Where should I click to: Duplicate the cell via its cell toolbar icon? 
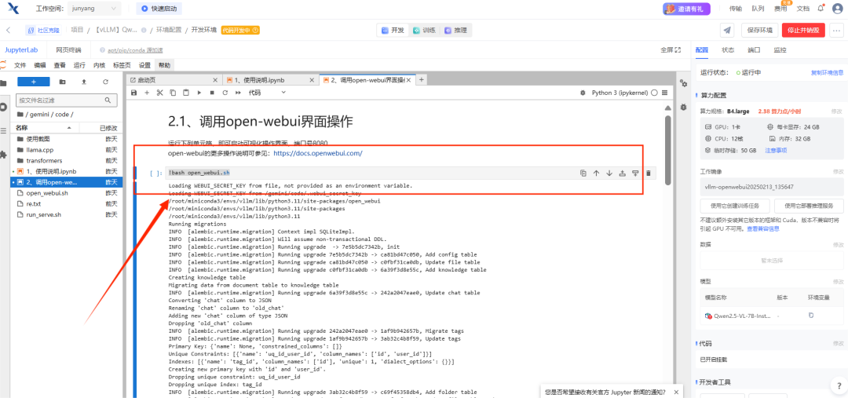[583, 173]
